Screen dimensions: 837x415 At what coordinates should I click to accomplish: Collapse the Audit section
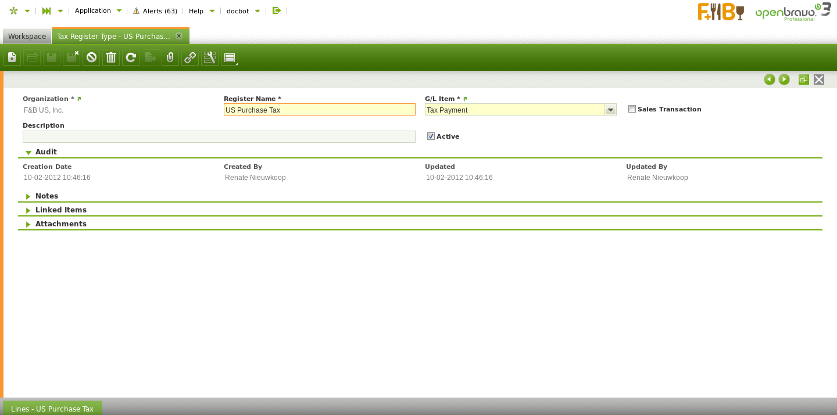(x=28, y=152)
